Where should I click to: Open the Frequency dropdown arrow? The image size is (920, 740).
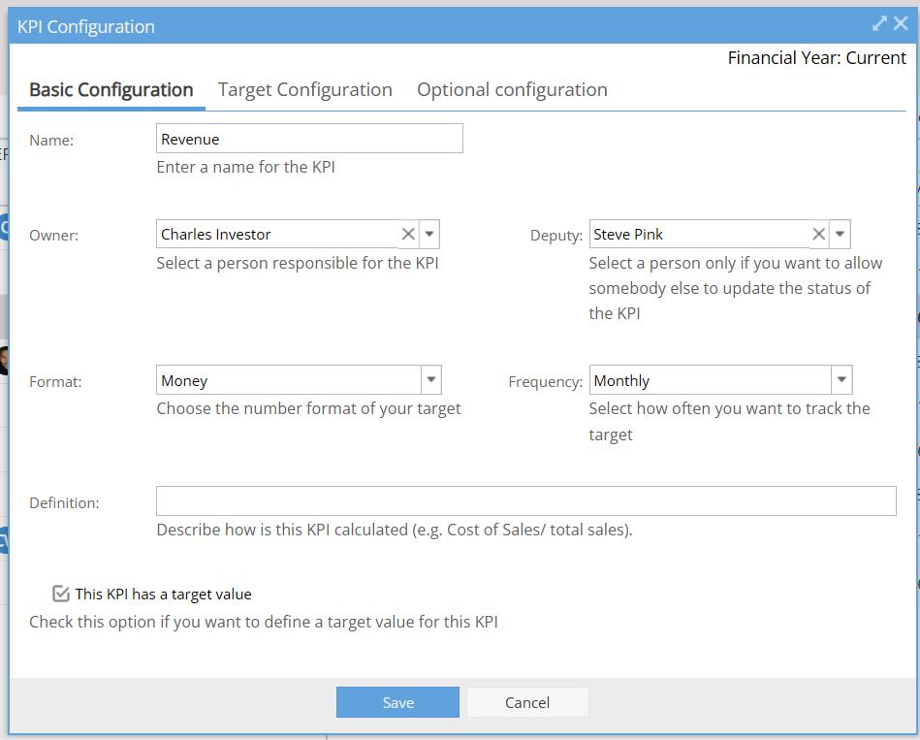tap(842, 379)
